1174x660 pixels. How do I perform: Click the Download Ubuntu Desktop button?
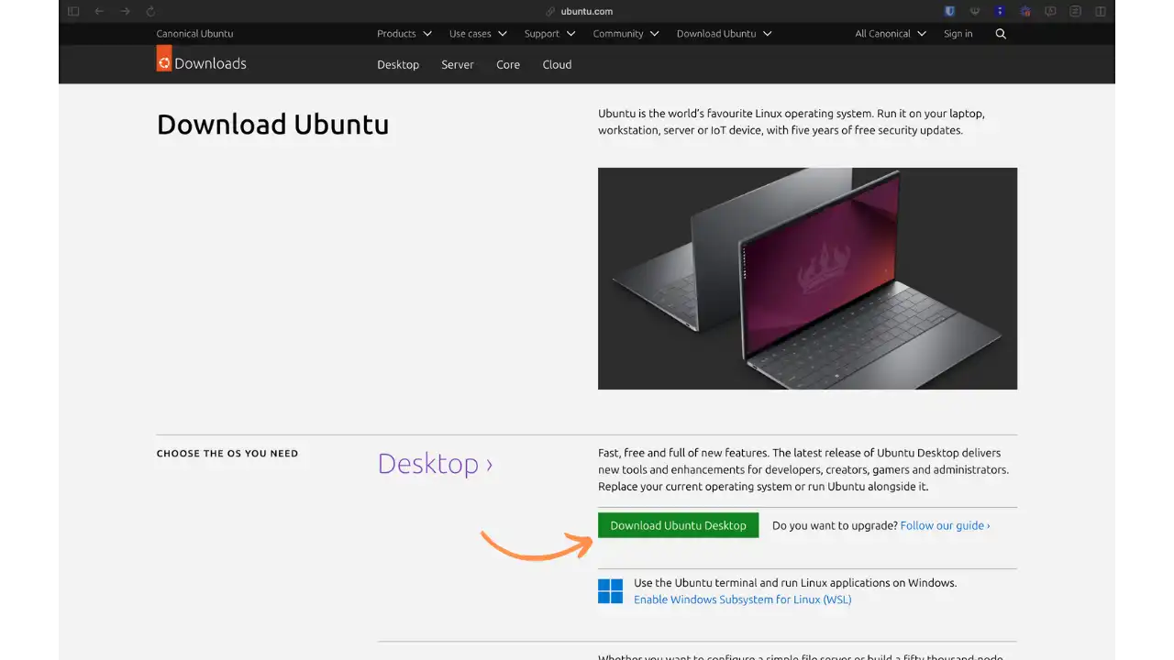678,525
